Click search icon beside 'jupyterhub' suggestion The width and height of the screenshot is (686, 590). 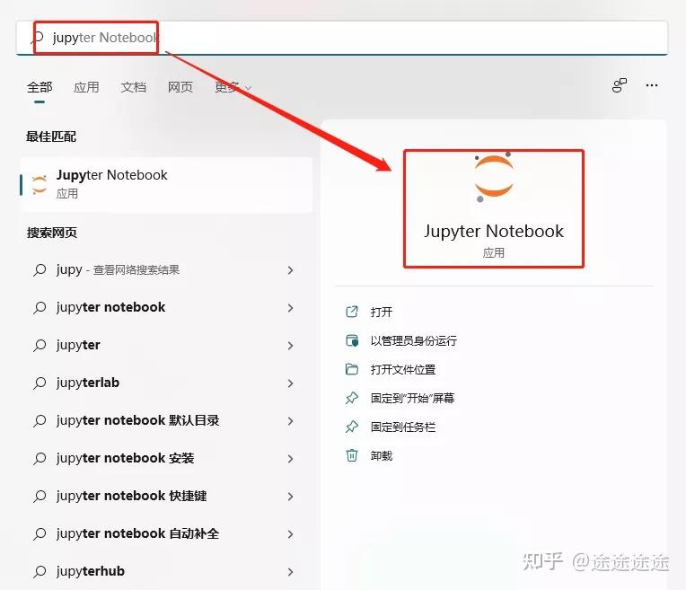point(40,571)
